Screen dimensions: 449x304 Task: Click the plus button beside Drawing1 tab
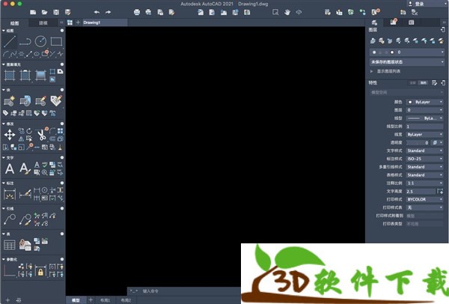point(78,22)
